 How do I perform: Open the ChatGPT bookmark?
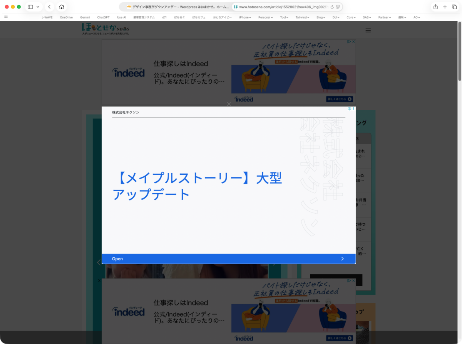(103, 17)
